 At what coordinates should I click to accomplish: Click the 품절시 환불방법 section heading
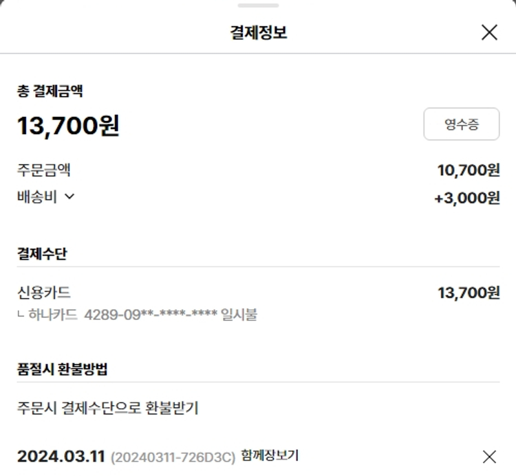[x=62, y=369]
